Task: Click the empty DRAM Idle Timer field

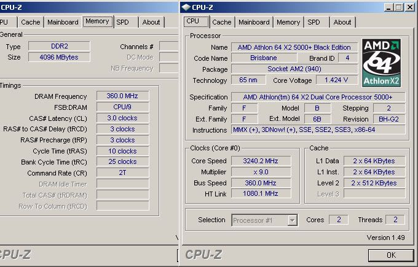Action: pos(122,184)
